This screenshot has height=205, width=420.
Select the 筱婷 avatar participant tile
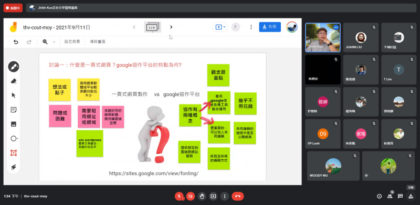point(323,101)
